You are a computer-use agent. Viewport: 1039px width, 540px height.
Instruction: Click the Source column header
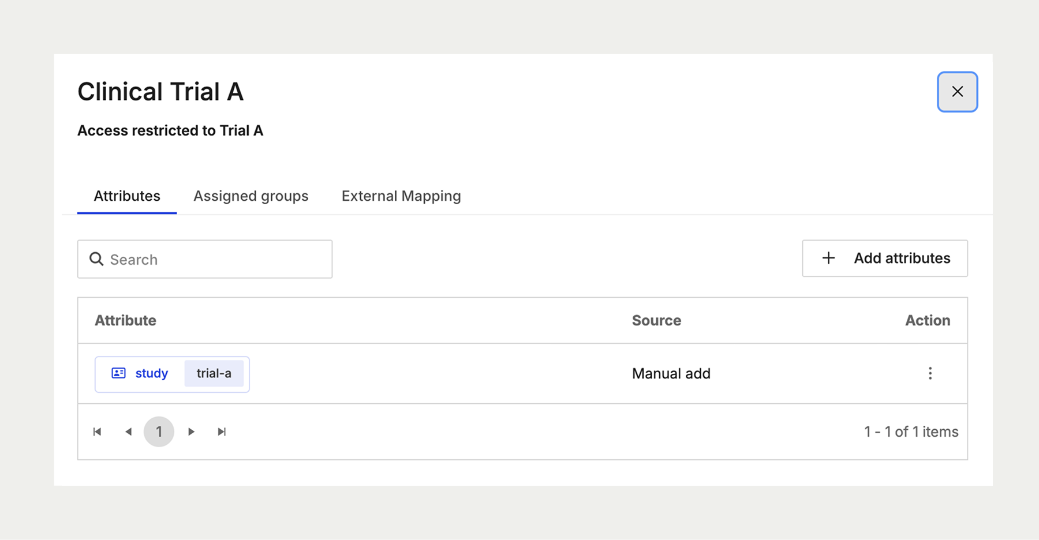coord(656,320)
